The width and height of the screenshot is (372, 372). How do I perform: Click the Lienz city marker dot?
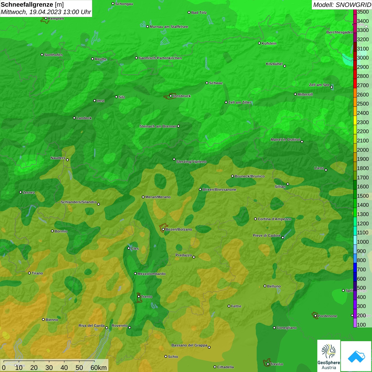point(326,170)
